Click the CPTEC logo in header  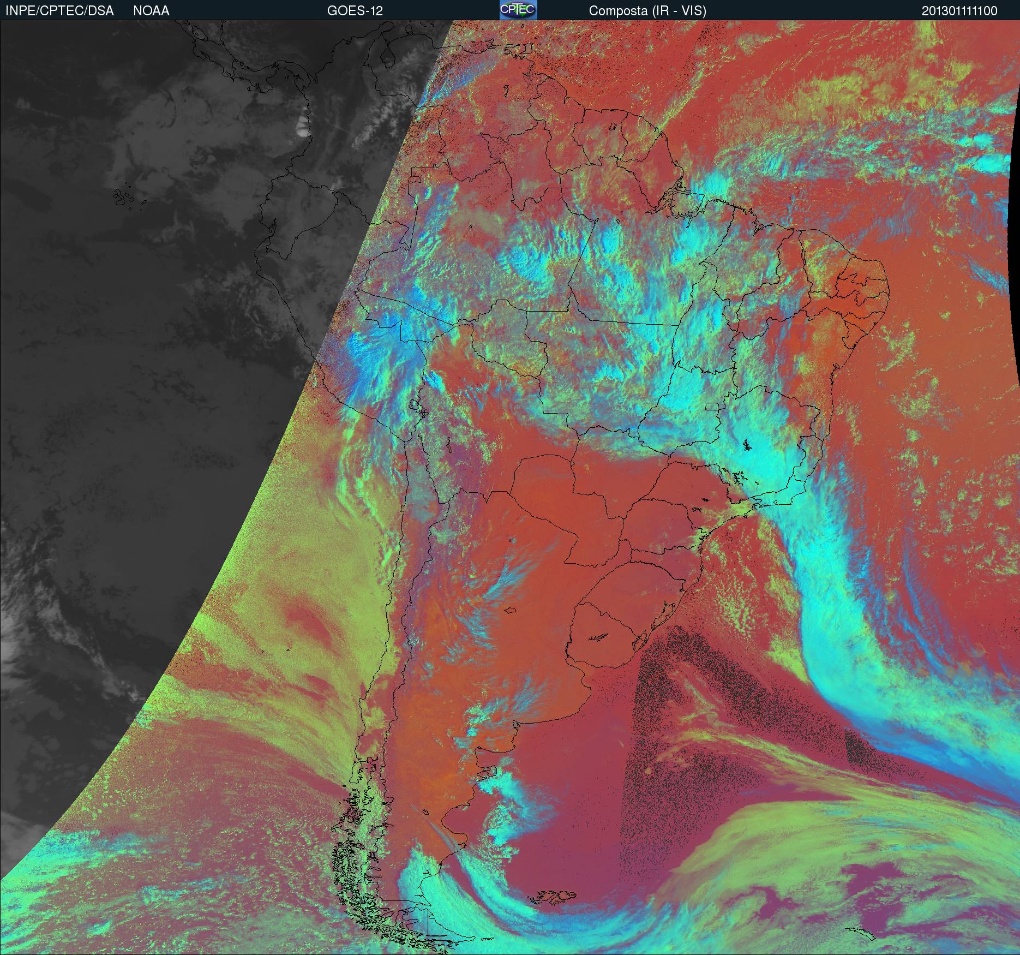click(518, 10)
